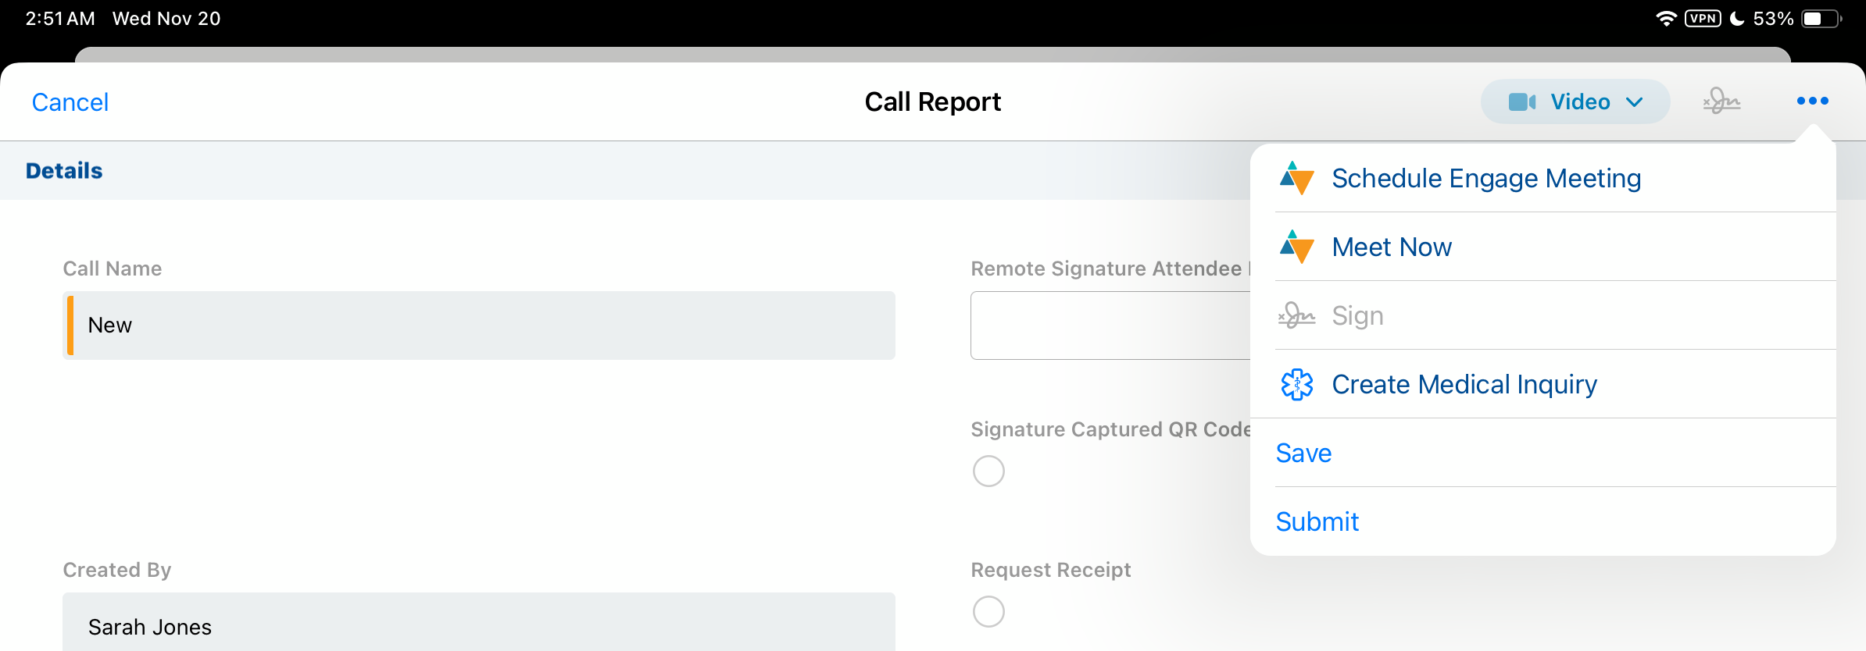
Task: Click the signature icon in the header
Action: [1721, 101]
